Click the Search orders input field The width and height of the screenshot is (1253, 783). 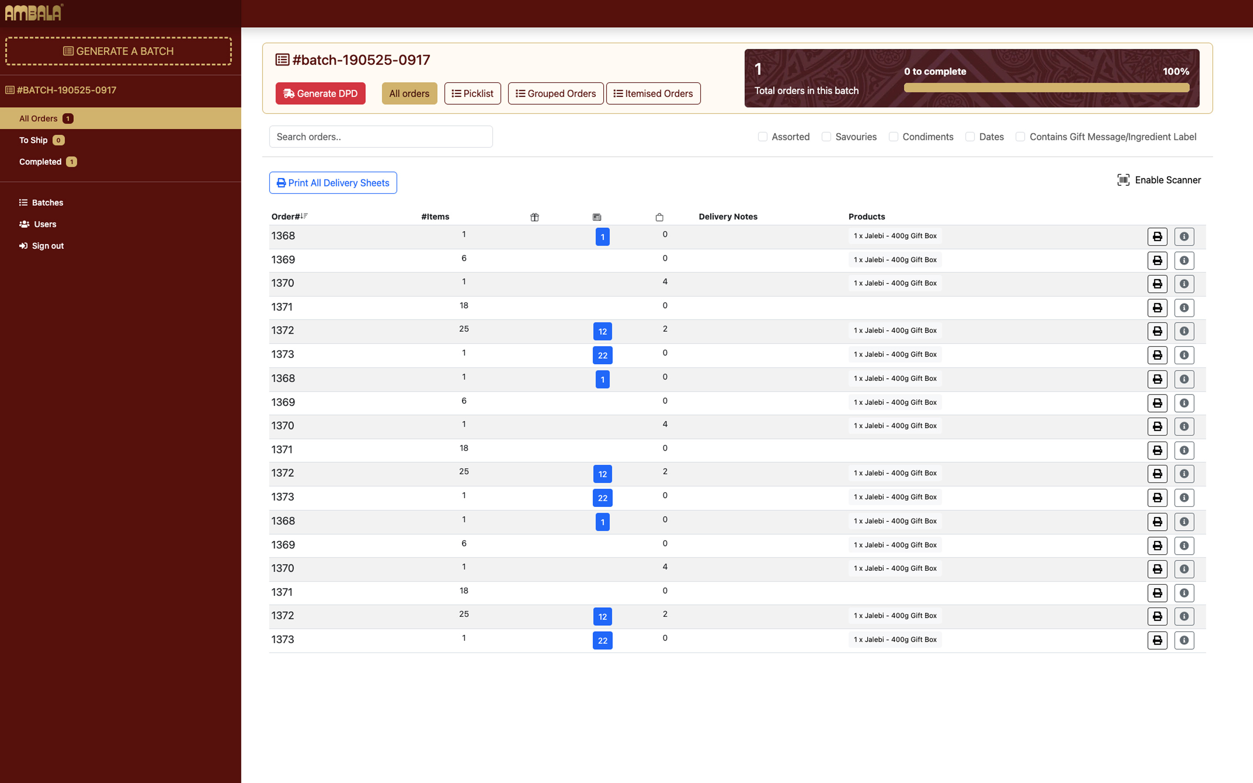point(380,137)
